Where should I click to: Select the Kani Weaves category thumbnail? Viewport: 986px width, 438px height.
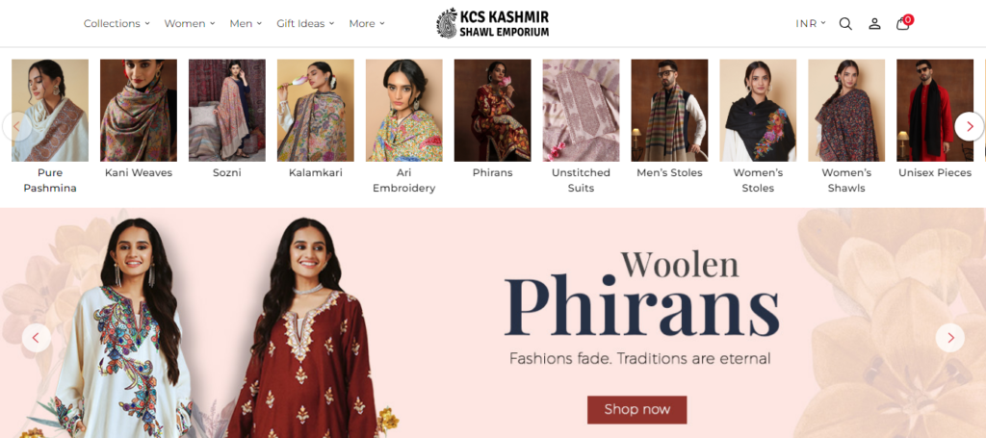click(x=139, y=111)
